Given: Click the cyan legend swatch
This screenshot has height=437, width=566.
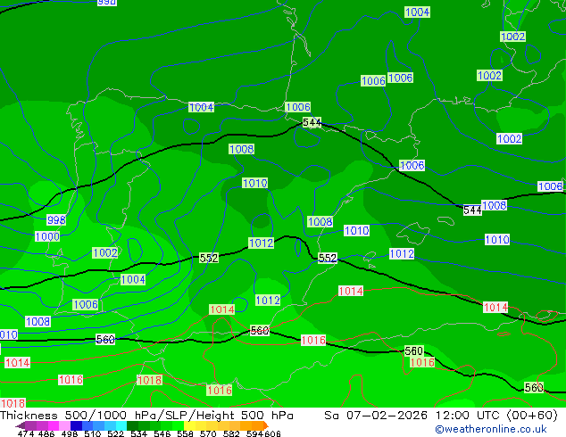Looking at the screenshot, I should pos(121,425).
